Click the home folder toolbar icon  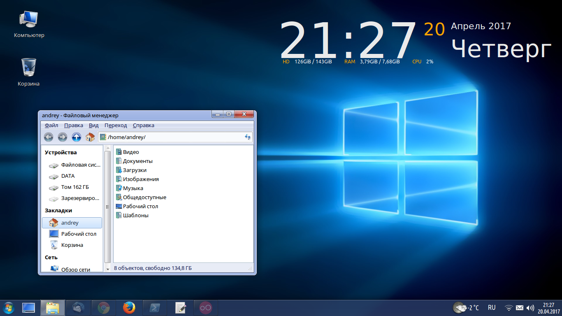click(90, 137)
